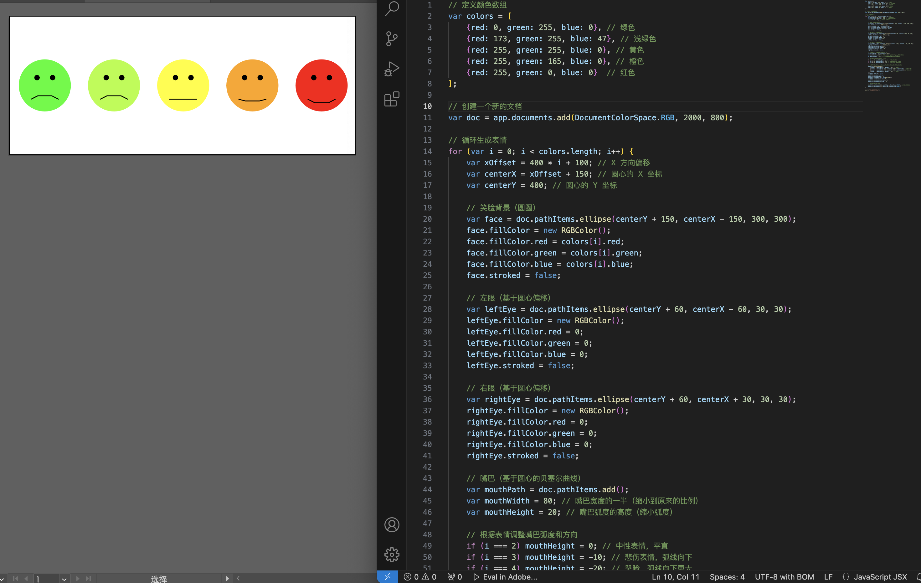Click the ports forwarded status indicator
Viewport: 921px width, 583px height.
tap(455, 577)
